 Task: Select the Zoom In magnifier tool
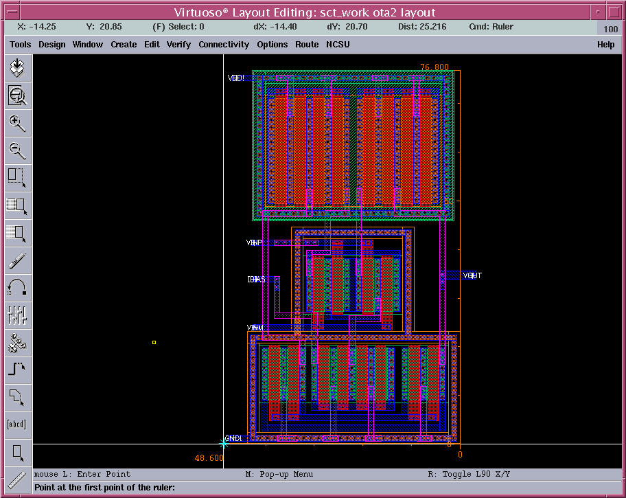click(x=18, y=123)
